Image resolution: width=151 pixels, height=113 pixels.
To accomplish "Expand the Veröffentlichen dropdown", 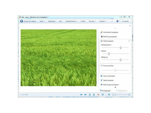I will 71,21.
